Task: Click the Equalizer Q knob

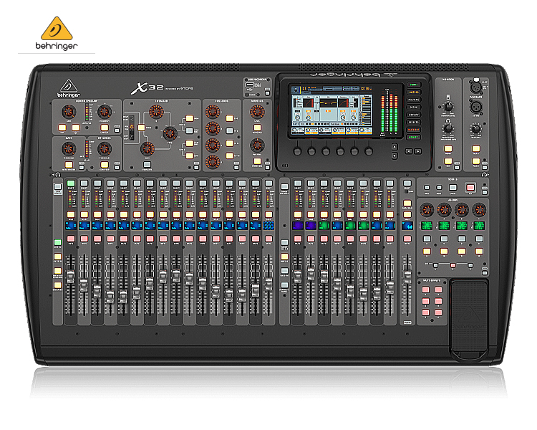Action: (156, 112)
